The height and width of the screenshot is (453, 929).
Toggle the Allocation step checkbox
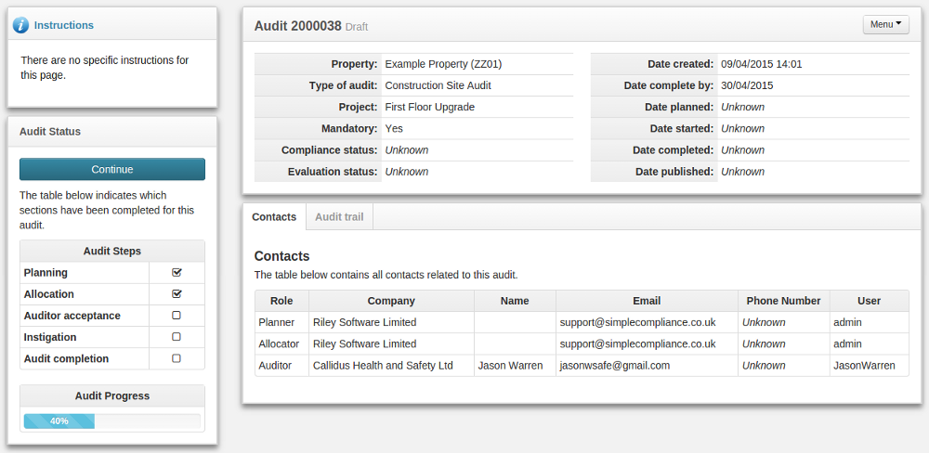(177, 294)
